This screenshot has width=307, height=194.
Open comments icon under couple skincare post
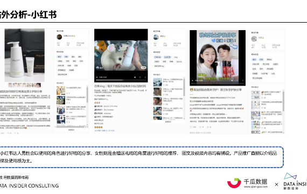click(x=200, y=127)
